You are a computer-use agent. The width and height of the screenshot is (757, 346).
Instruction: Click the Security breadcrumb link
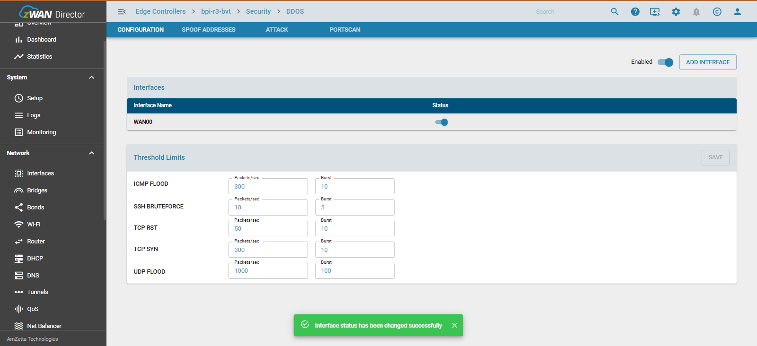258,11
